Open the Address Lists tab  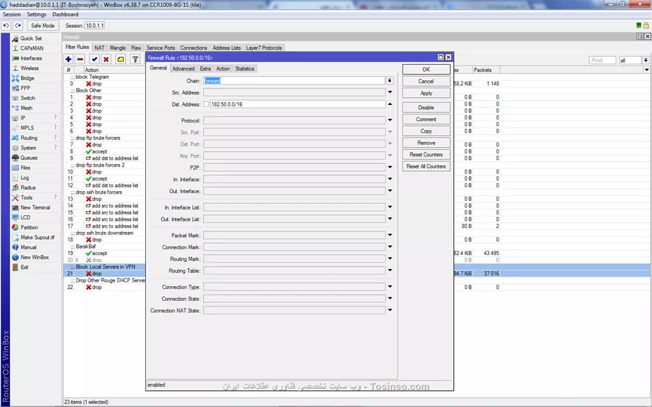click(227, 48)
